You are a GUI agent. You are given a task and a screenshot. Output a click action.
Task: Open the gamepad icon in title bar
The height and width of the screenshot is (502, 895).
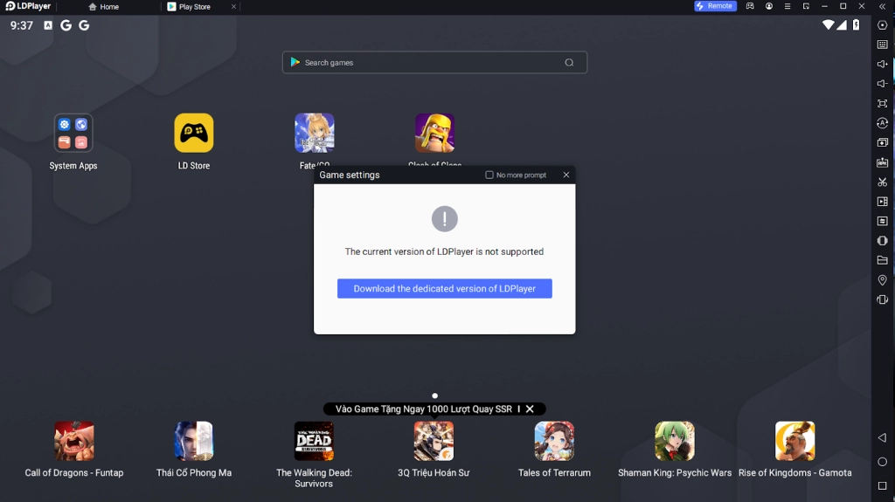[750, 6]
